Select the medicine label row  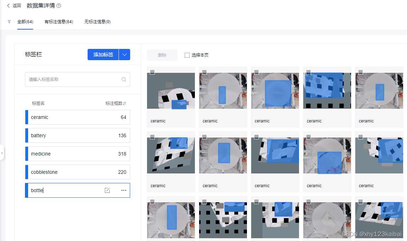(x=78, y=154)
